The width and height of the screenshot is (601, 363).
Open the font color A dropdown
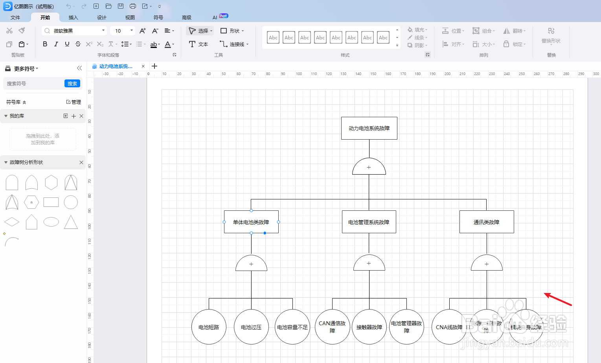pyautogui.click(x=169, y=44)
